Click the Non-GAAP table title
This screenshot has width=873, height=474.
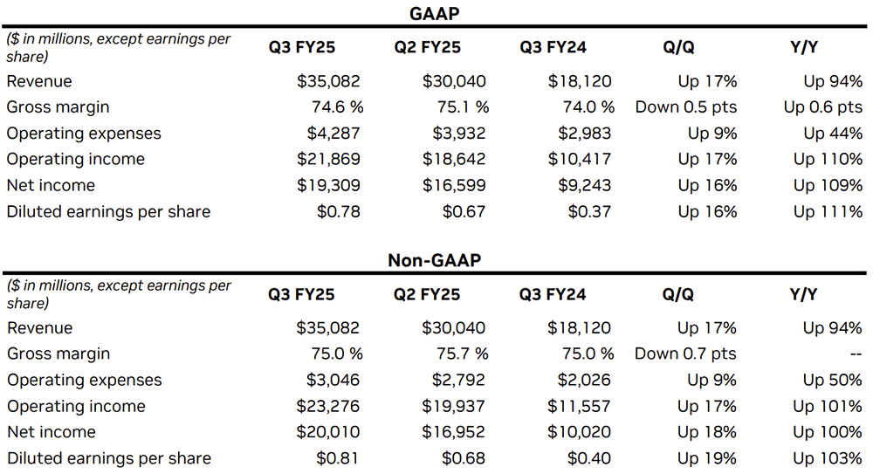[436, 260]
